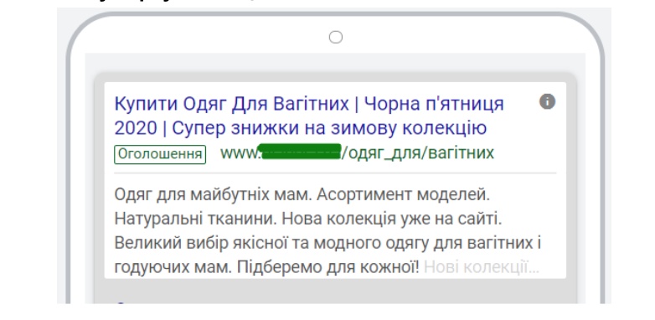Click the description line 'Одяг для майбутніх мам'
This screenshot has height=320, width=655.
[x=213, y=195]
